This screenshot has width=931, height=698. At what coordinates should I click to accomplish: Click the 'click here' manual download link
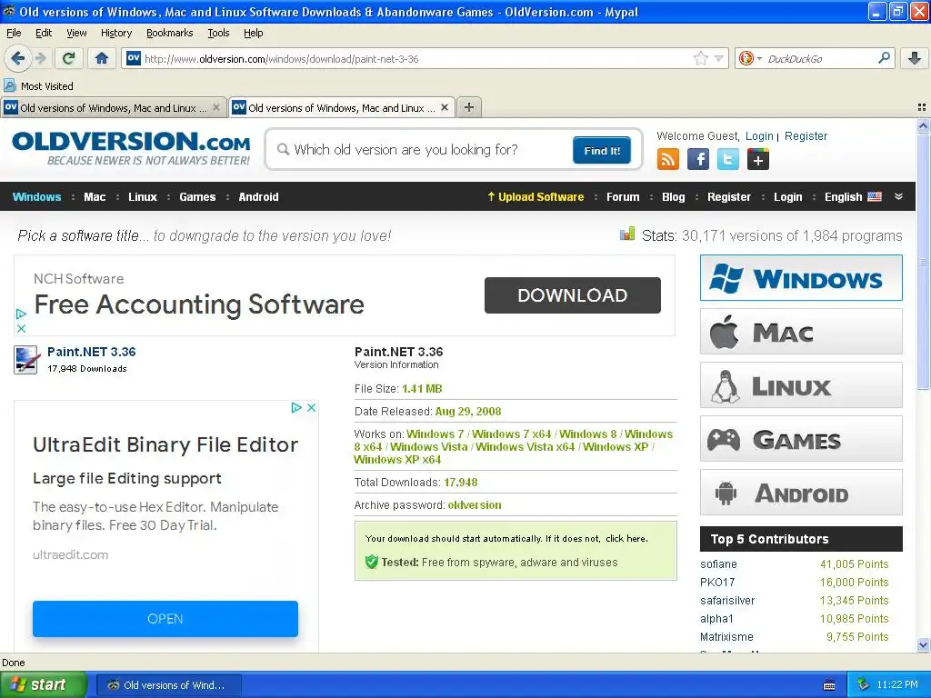click(x=626, y=538)
